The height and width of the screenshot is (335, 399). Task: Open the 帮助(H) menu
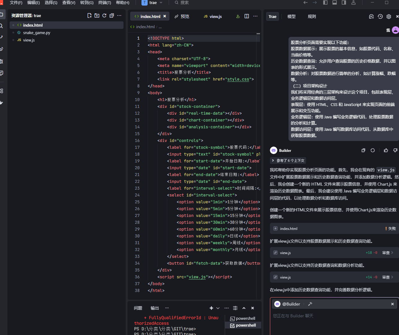click(123, 2)
